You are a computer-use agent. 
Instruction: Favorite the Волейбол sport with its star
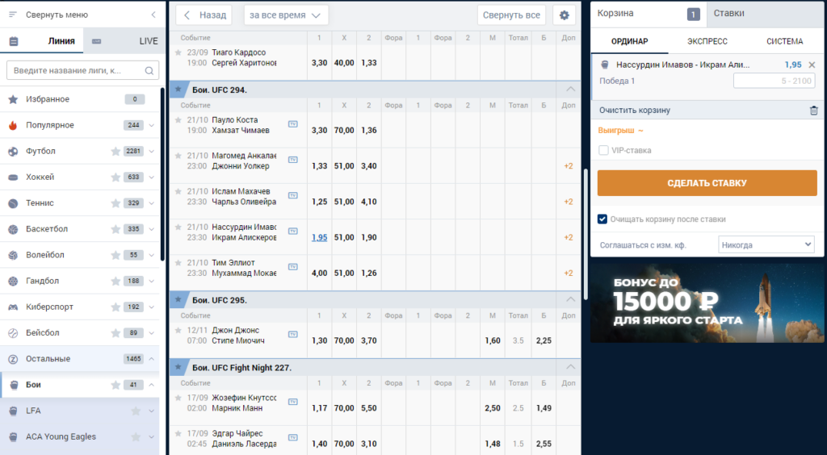pyautogui.click(x=115, y=255)
